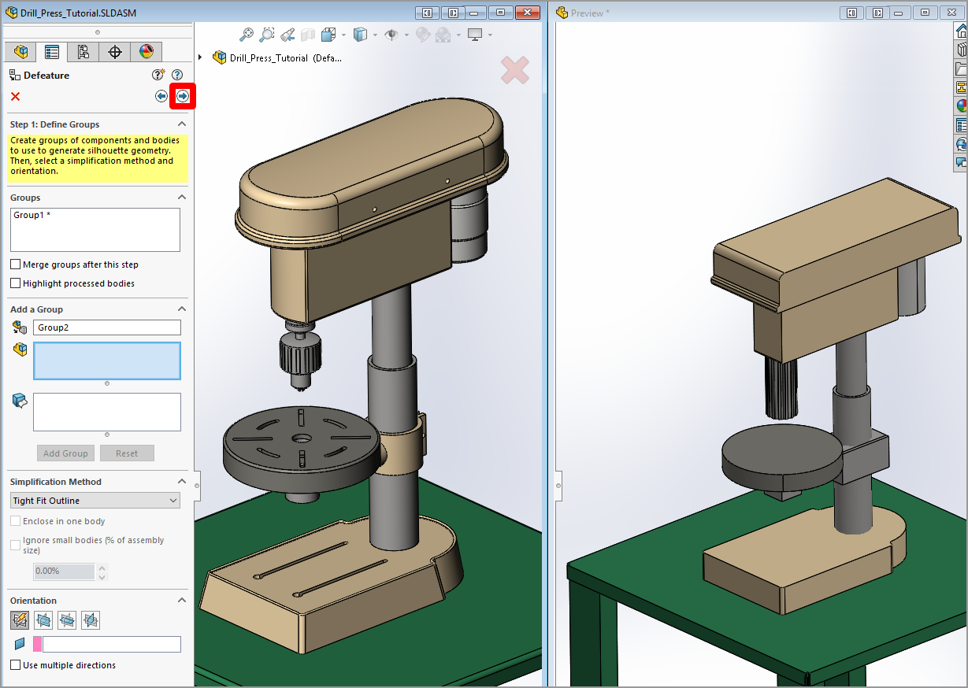The image size is (968, 688).
Task: Check Highlight processed bodies
Action: pos(15,283)
